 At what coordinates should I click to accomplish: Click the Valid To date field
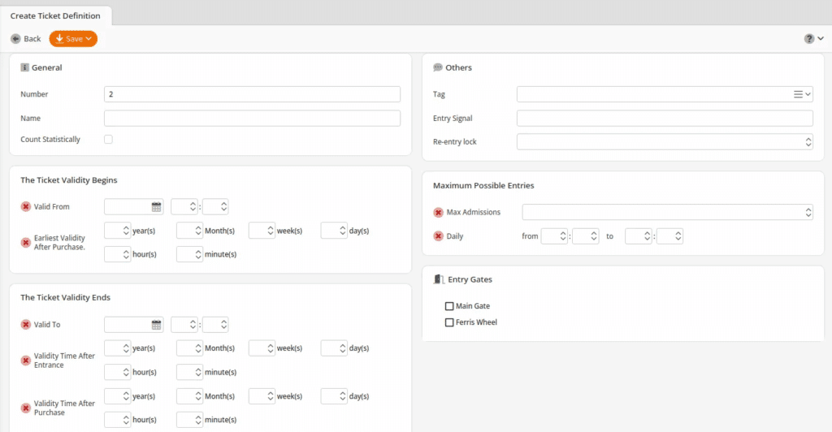pyautogui.click(x=134, y=324)
